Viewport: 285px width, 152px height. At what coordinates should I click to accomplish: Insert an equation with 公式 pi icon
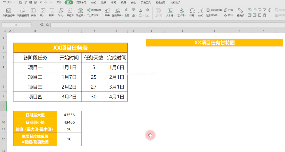201,12
